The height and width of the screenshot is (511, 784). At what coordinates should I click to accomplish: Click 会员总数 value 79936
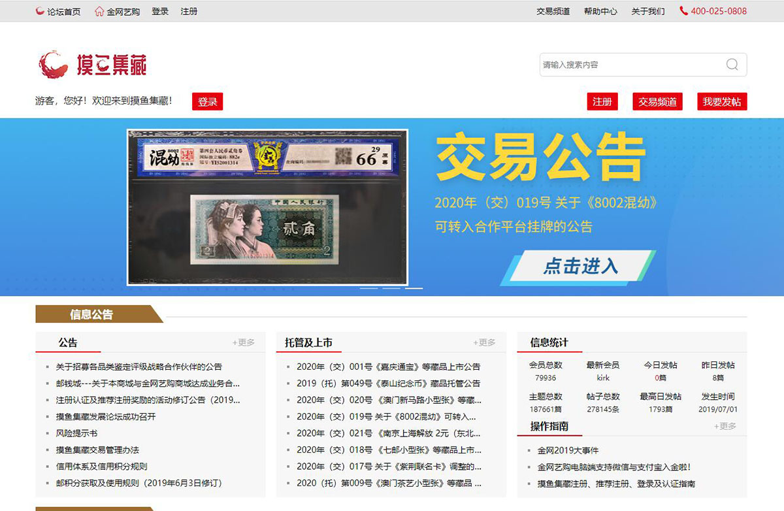coord(546,378)
